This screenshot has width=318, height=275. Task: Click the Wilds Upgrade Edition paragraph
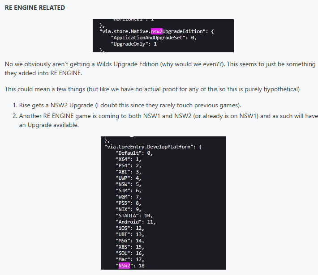click(160, 68)
